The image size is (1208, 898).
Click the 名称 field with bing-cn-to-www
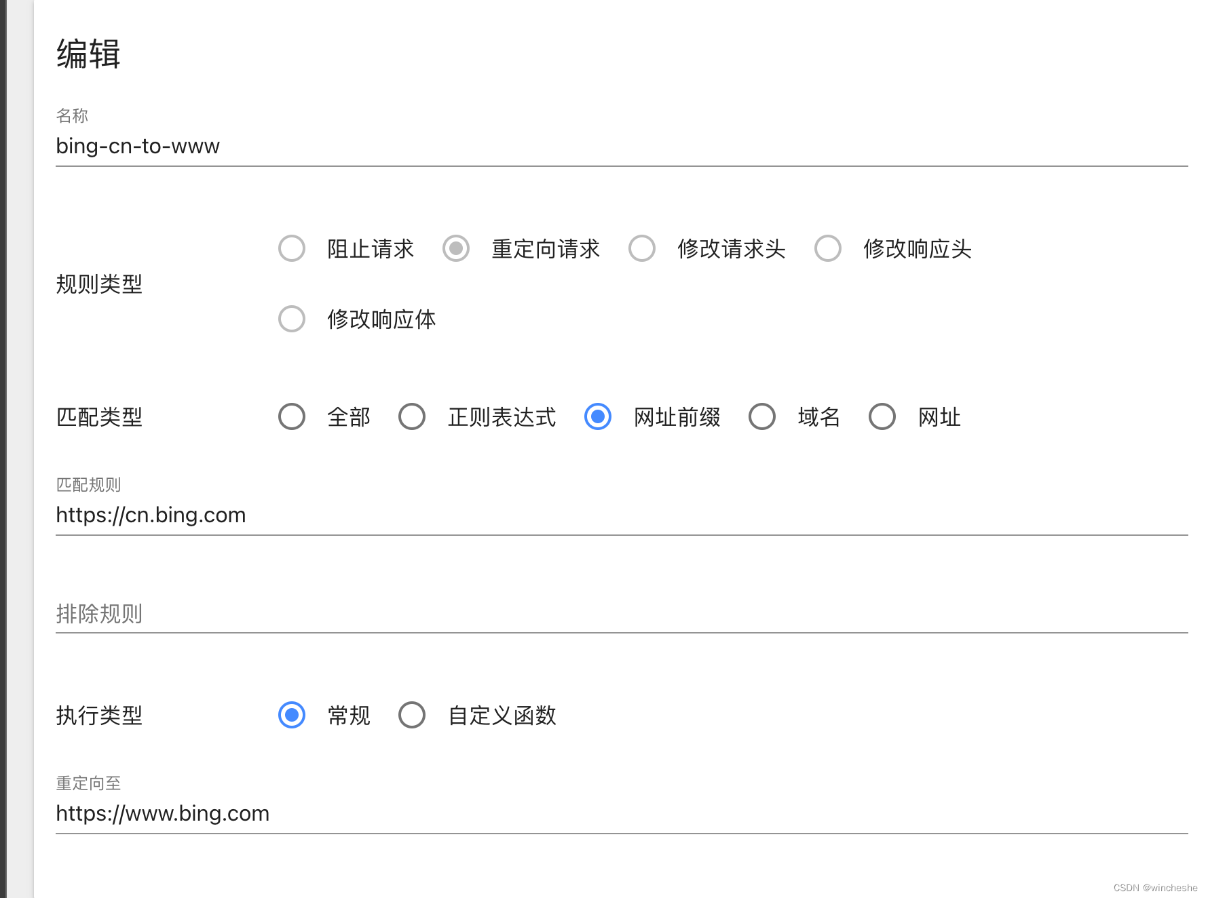tap(622, 147)
